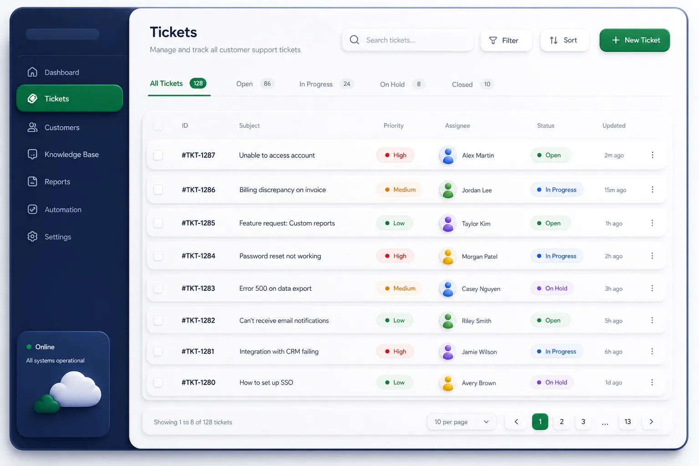
Task: Go to the previous page arrow
Action: pos(516,422)
